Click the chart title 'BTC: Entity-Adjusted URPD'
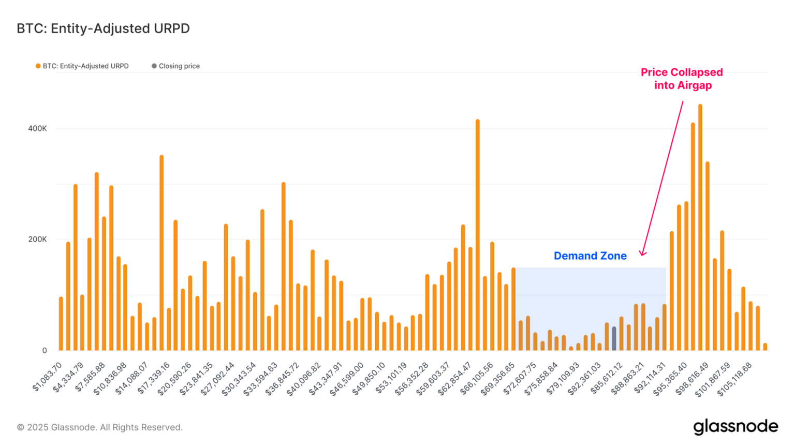The image size is (795, 447). point(103,28)
